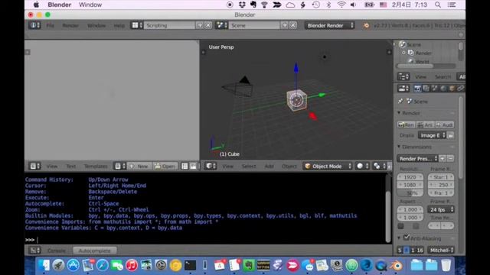Open the Console menu
This screenshot has width=490, height=275.
click(57, 251)
